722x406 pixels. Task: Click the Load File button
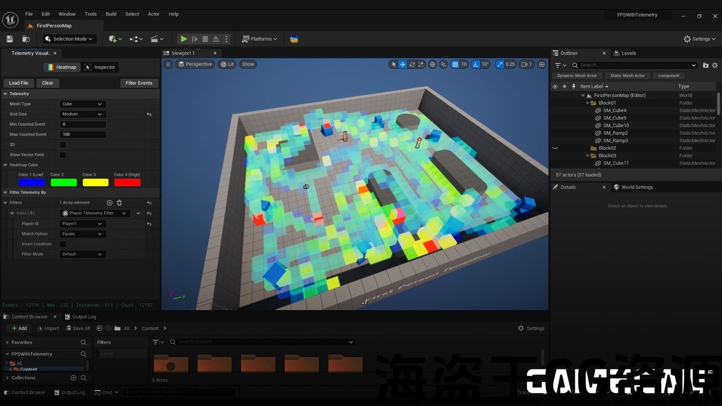[x=19, y=83]
